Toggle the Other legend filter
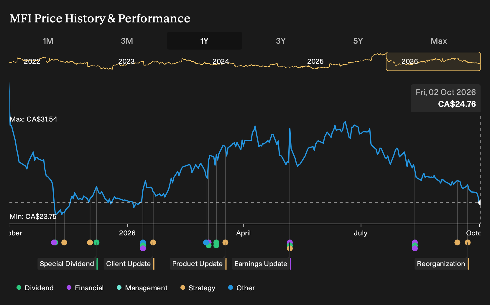The image size is (490, 305). coord(241,288)
